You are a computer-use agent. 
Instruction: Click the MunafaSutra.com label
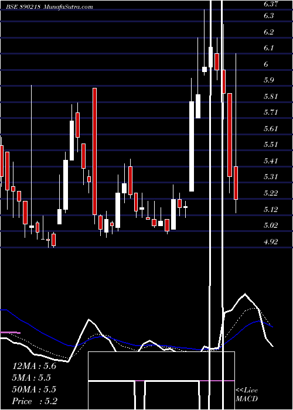click(68, 7)
